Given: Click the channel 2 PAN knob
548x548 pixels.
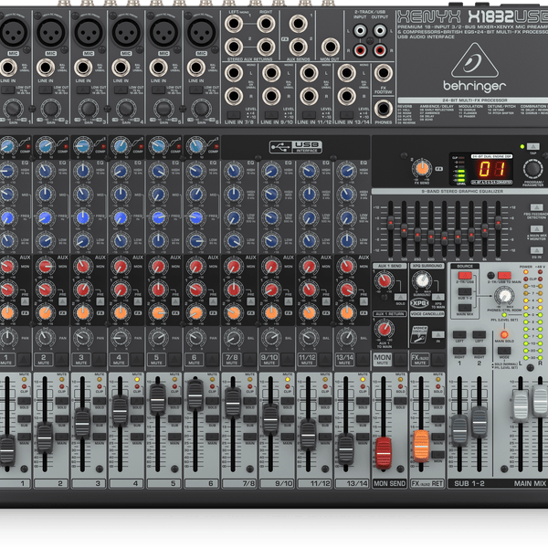Looking at the screenshot, I should pos(46,337).
